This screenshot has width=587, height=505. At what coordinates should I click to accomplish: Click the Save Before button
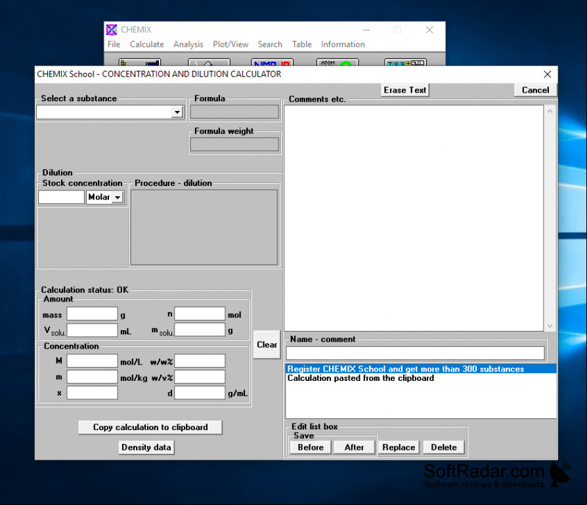coord(311,447)
